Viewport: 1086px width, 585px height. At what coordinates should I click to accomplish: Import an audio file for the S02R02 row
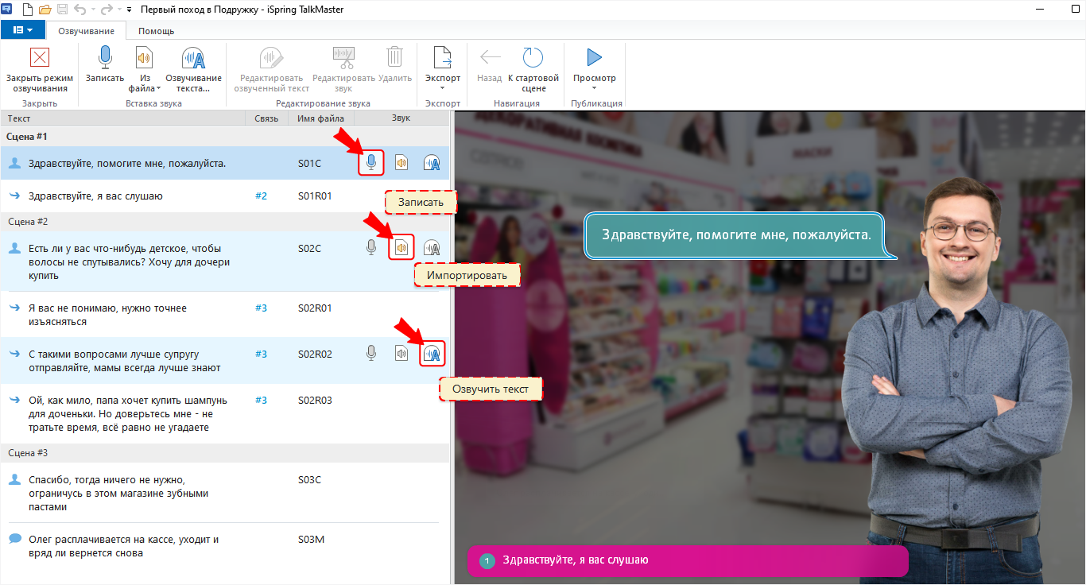coord(401,354)
